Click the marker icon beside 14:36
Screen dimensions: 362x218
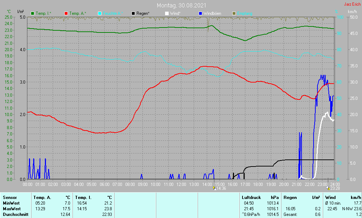click(215, 188)
